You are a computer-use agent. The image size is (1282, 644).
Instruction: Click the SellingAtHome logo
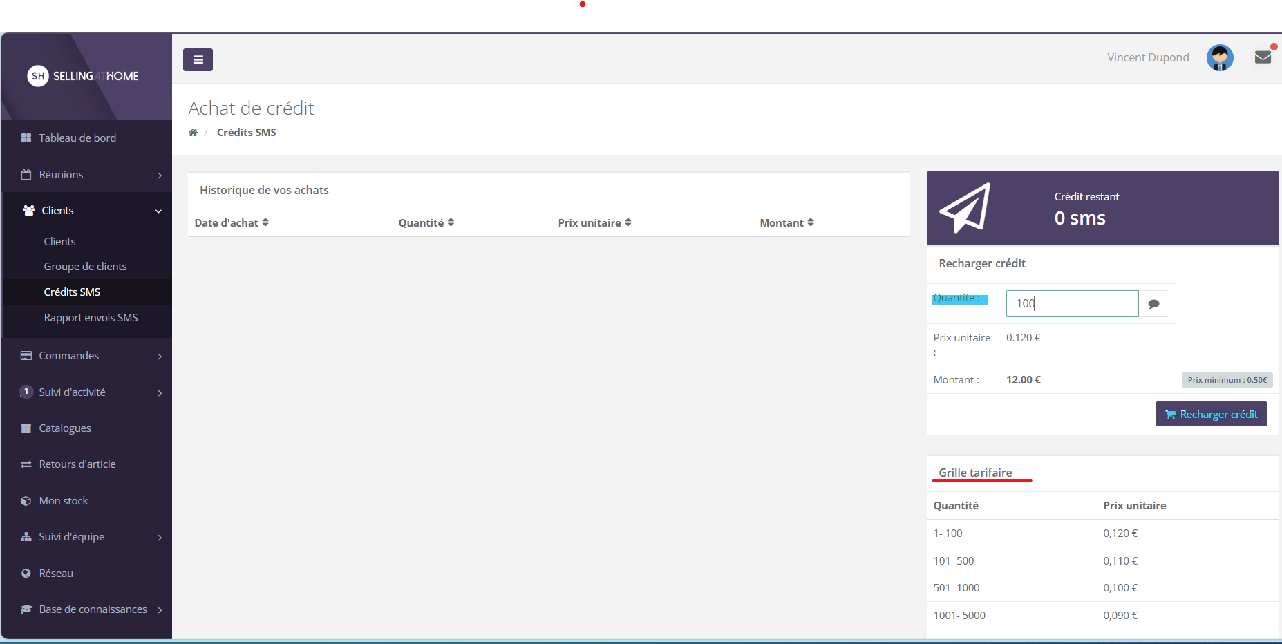click(83, 76)
